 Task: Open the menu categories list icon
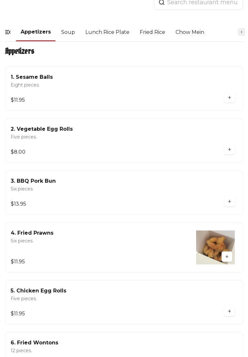[x=8, y=32]
